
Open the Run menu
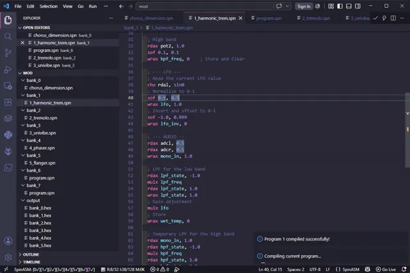point(92,6)
